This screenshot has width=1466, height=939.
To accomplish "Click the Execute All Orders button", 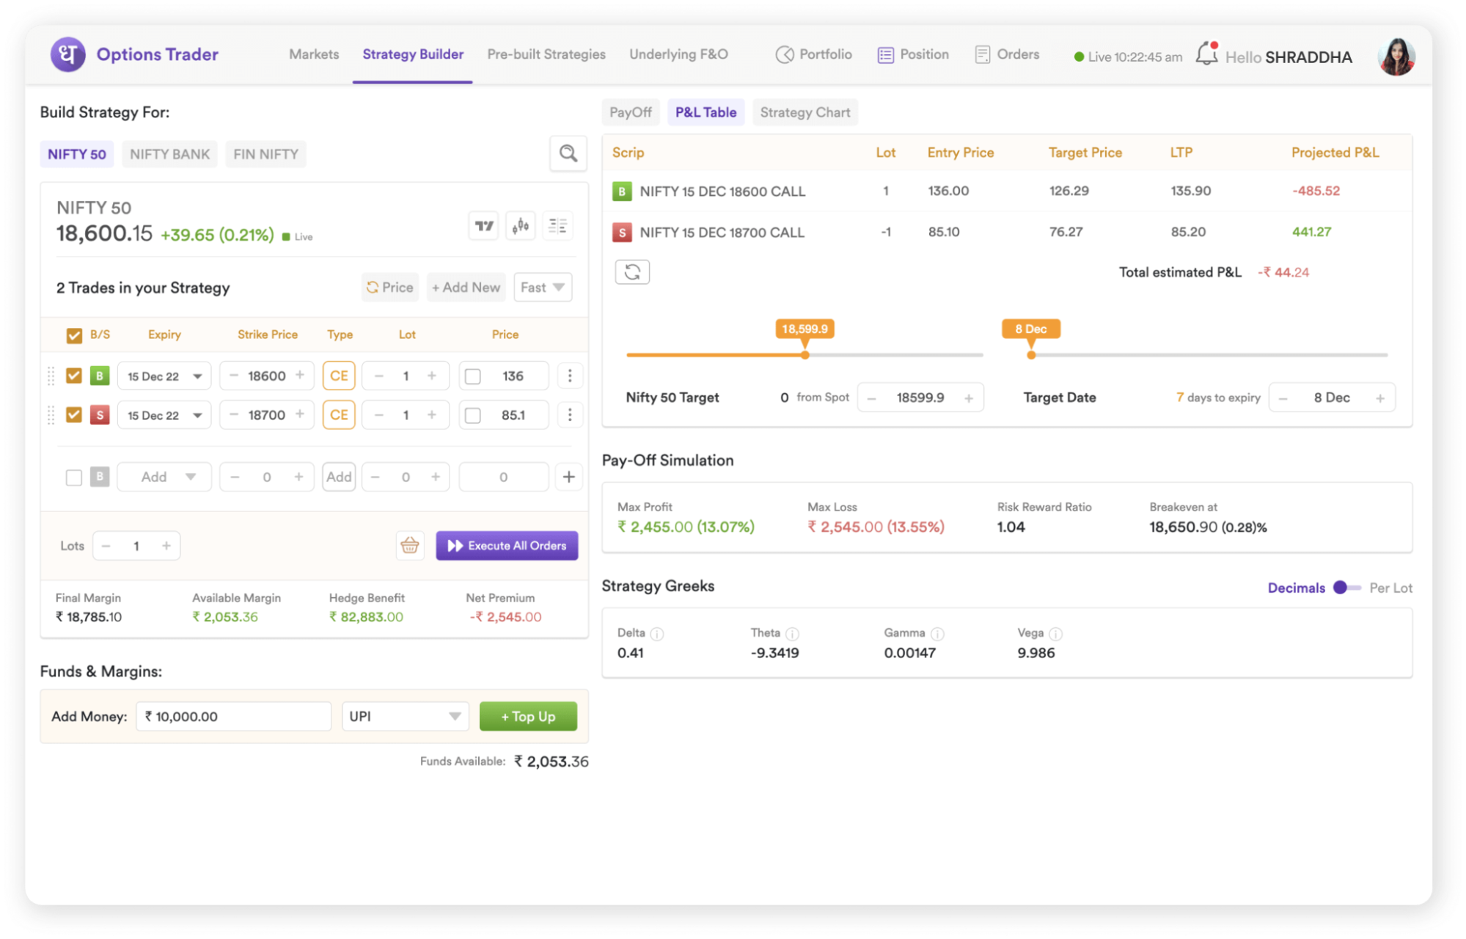I will pyautogui.click(x=507, y=545).
